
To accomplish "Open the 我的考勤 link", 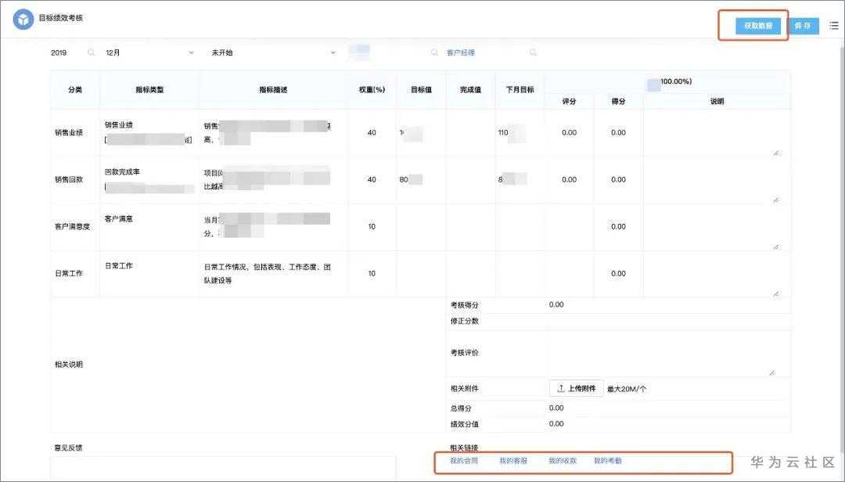I will pyautogui.click(x=607, y=460).
